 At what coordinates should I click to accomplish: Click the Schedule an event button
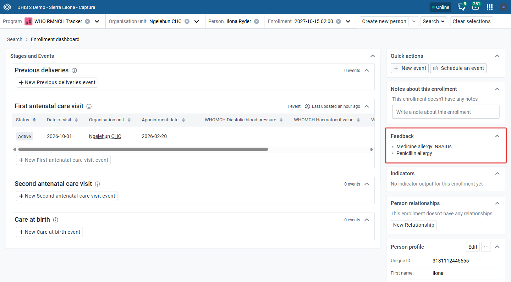coord(458,68)
